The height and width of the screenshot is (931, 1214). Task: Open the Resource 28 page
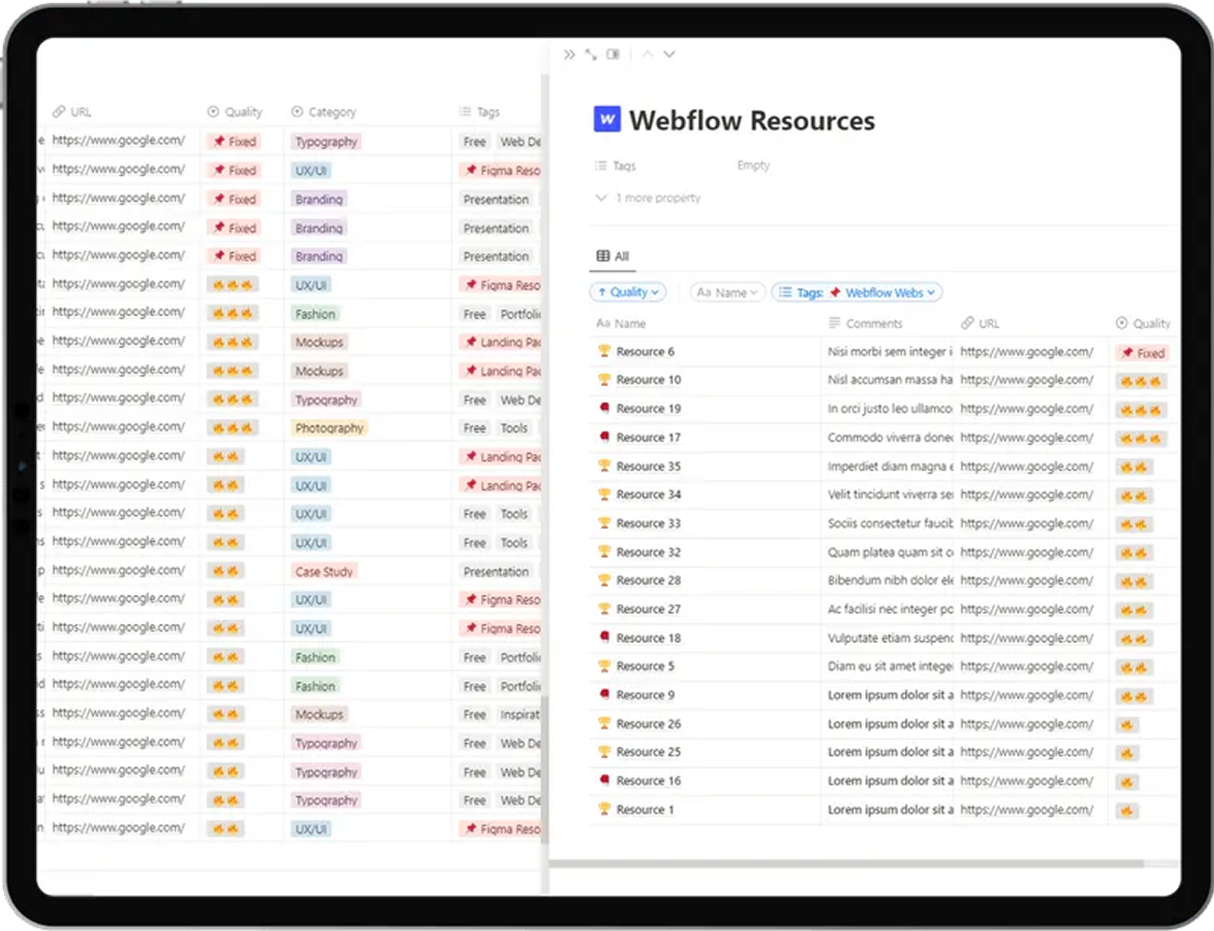coord(648,580)
